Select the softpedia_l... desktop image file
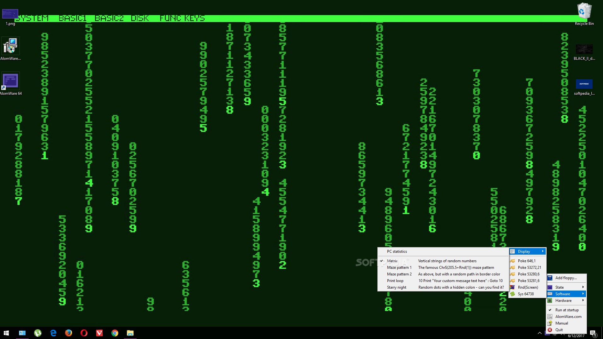 (x=584, y=87)
